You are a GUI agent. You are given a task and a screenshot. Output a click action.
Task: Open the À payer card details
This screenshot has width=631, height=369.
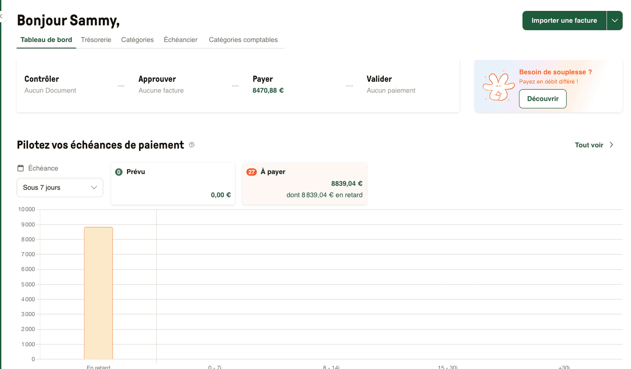pyautogui.click(x=304, y=183)
